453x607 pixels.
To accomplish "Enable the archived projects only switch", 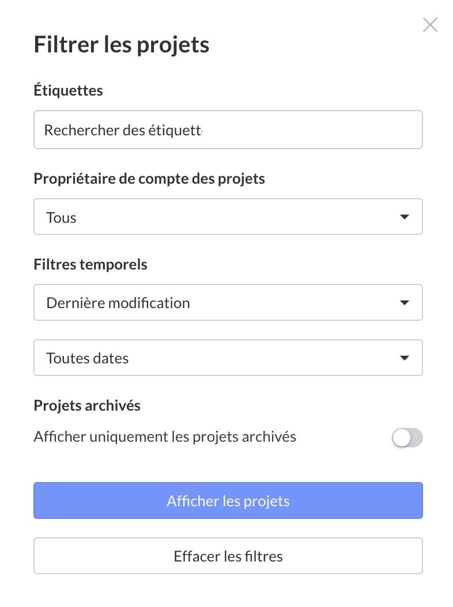I will [407, 438].
